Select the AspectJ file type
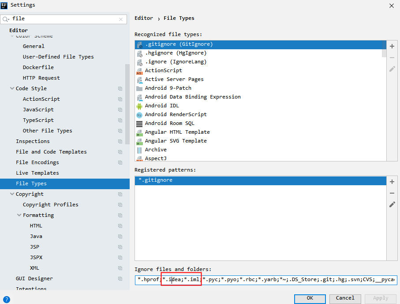The width and height of the screenshot is (400, 304). pyautogui.click(x=261, y=158)
